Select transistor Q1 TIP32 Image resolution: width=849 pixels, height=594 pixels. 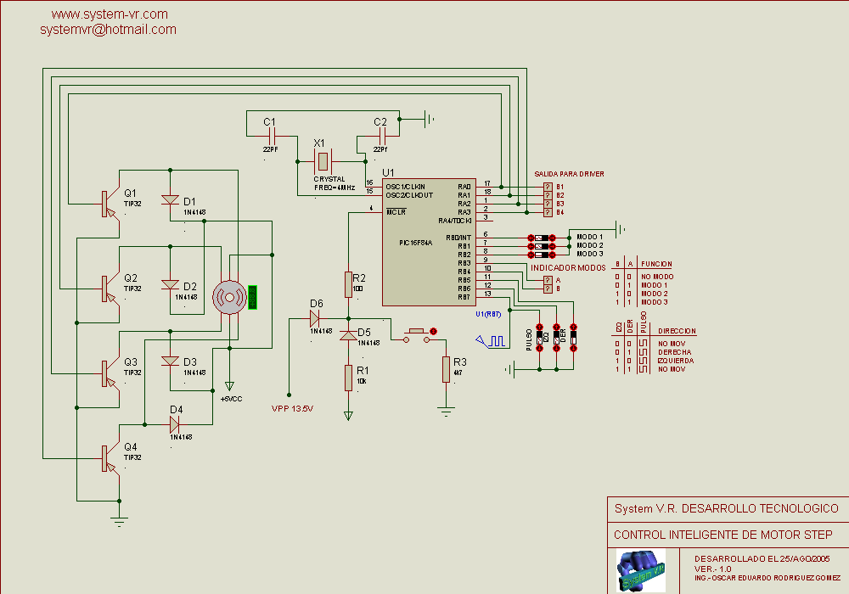tap(109, 203)
